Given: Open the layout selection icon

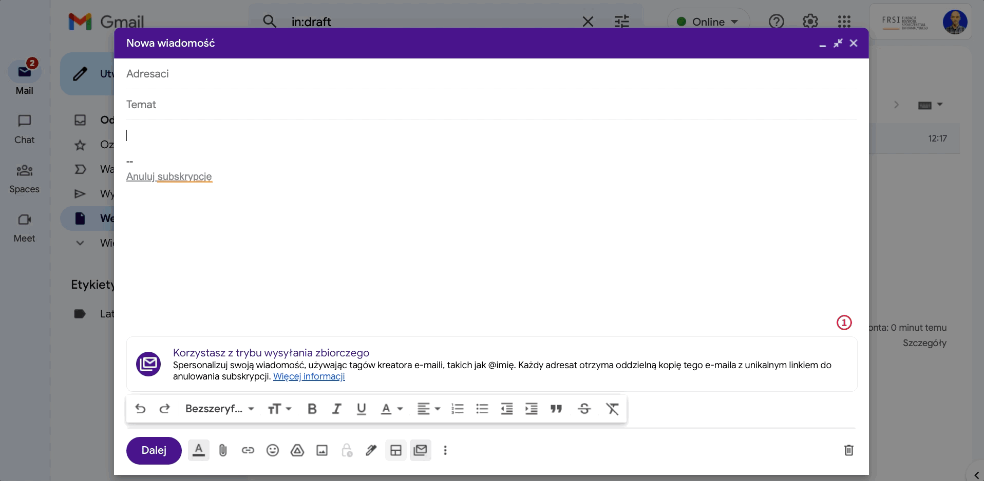Looking at the screenshot, I should (396, 450).
